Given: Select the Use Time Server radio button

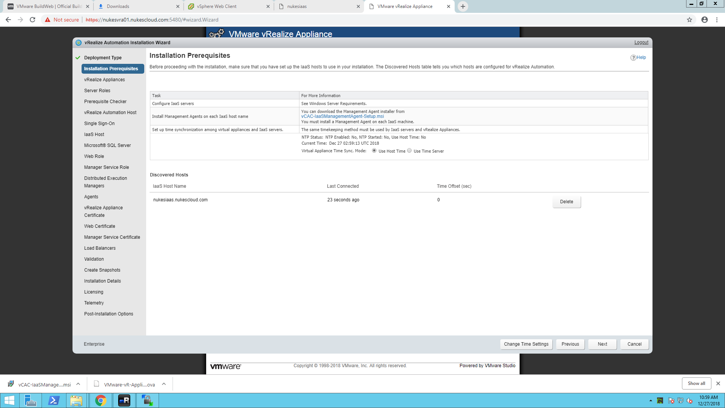Looking at the screenshot, I should (x=409, y=151).
